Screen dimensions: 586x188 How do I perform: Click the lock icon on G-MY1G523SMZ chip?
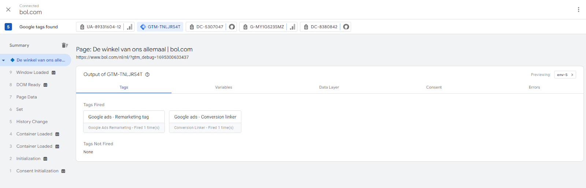click(x=245, y=27)
